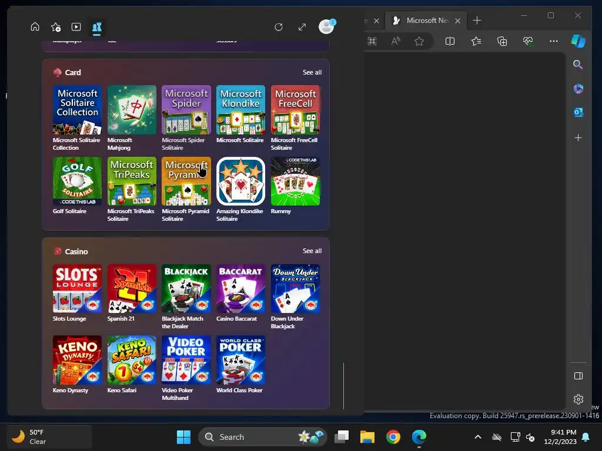This screenshot has height=451, width=602.
Task: Add this page to favorites in Edge
Action: pyautogui.click(x=419, y=41)
